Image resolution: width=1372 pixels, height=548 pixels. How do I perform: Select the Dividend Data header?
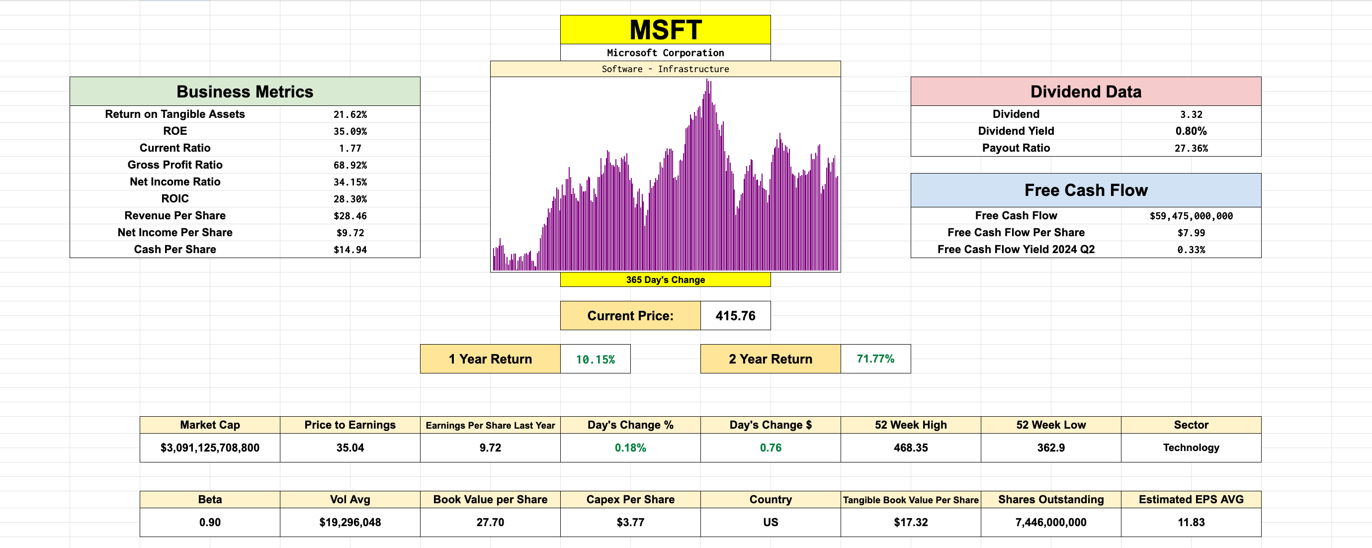tap(1086, 91)
